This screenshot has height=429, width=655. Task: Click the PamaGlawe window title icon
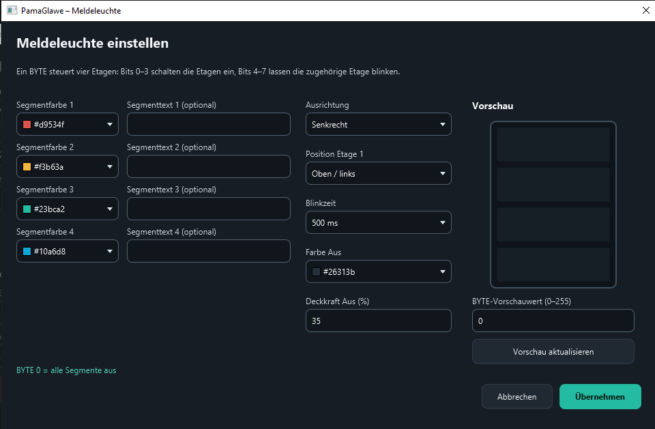pyautogui.click(x=12, y=10)
